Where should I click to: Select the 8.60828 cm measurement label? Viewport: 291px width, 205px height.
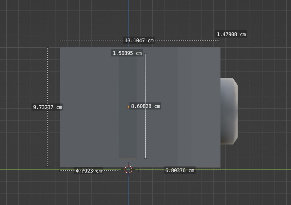click(145, 106)
